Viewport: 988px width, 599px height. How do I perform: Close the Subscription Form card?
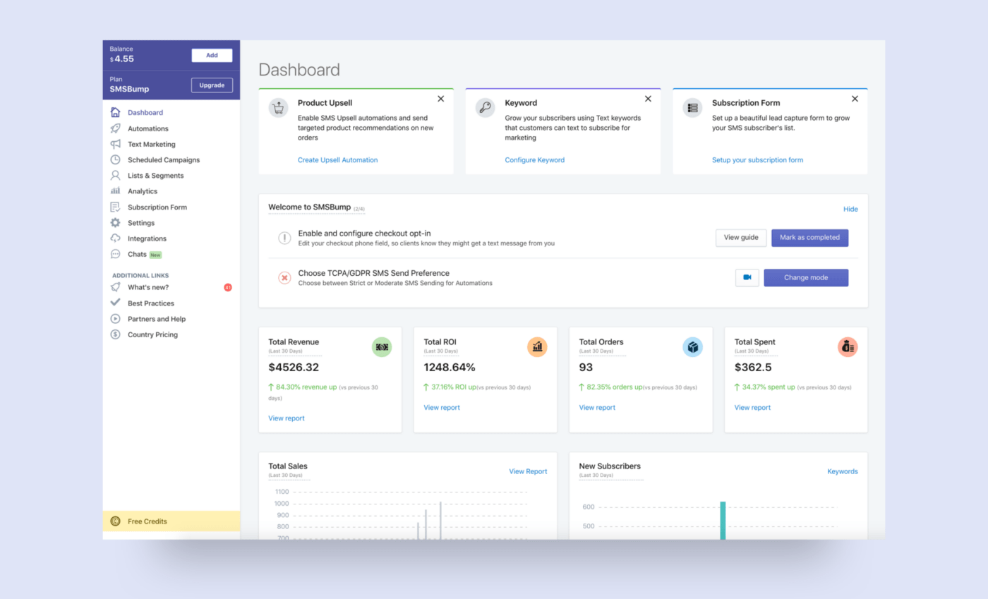[855, 99]
